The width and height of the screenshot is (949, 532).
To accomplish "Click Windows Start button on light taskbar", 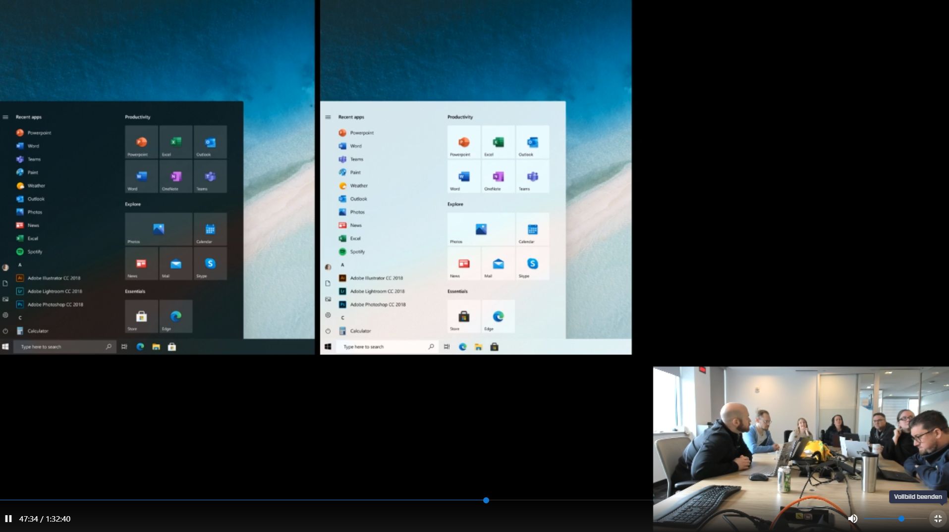I will [328, 347].
